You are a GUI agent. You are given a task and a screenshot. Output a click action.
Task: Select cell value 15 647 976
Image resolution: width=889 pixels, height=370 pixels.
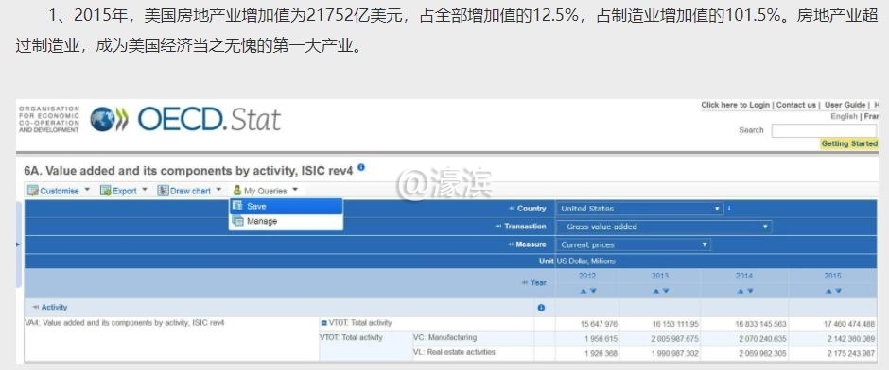(x=600, y=324)
